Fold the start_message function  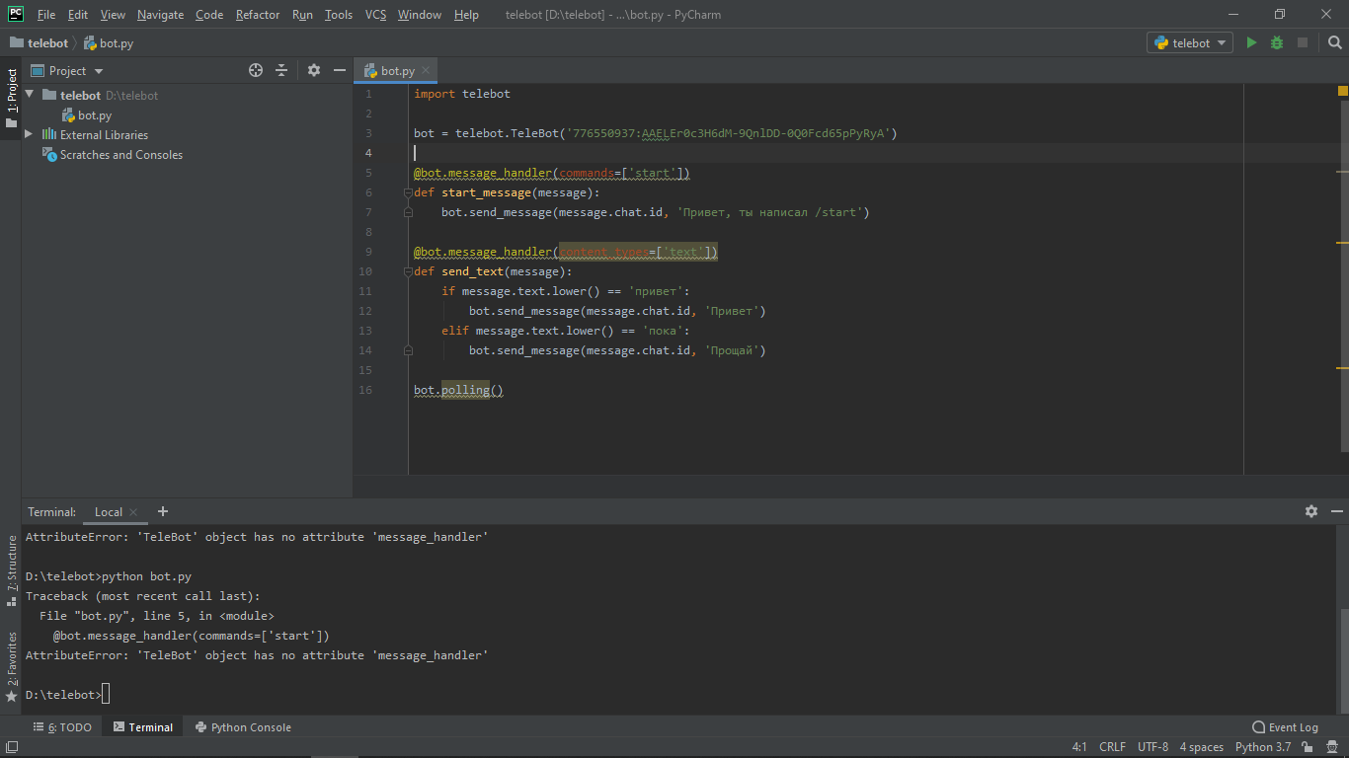408,192
